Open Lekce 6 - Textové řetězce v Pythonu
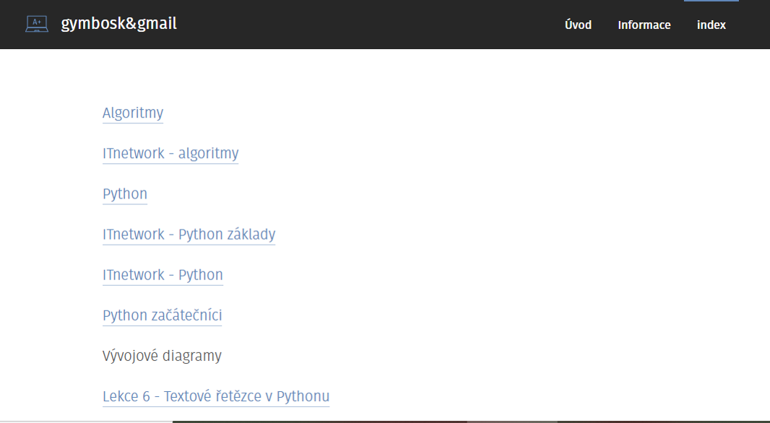This screenshot has height=423, width=770. [x=216, y=396]
